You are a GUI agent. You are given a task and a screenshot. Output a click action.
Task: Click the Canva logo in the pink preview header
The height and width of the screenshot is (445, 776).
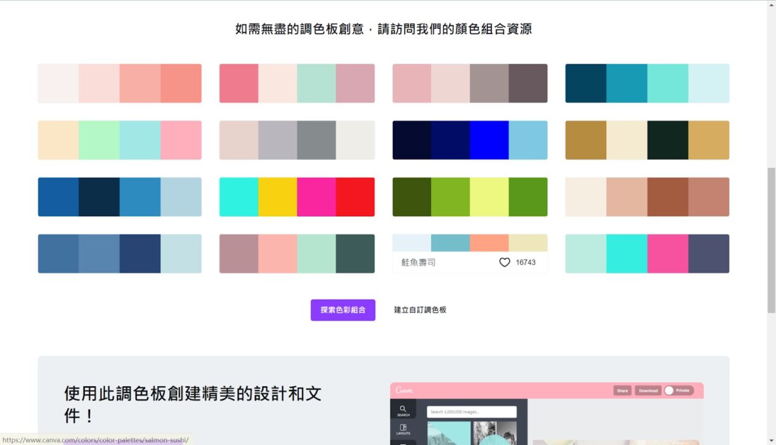tap(404, 390)
